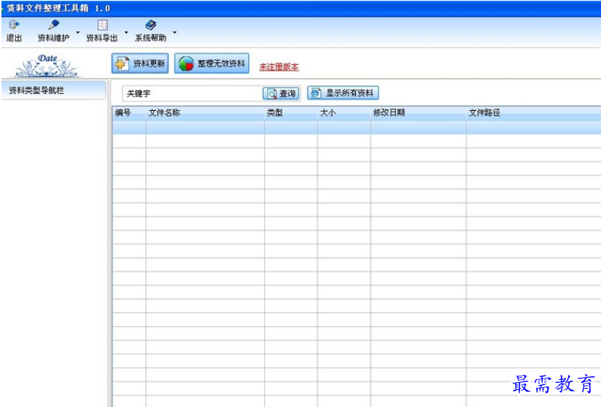Screen dimensions: 601x407
Task: Click the 资料更新 button
Action: tap(140, 63)
